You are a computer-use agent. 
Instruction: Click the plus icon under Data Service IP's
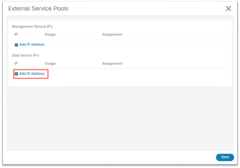pyautogui.click(x=16, y=74)
